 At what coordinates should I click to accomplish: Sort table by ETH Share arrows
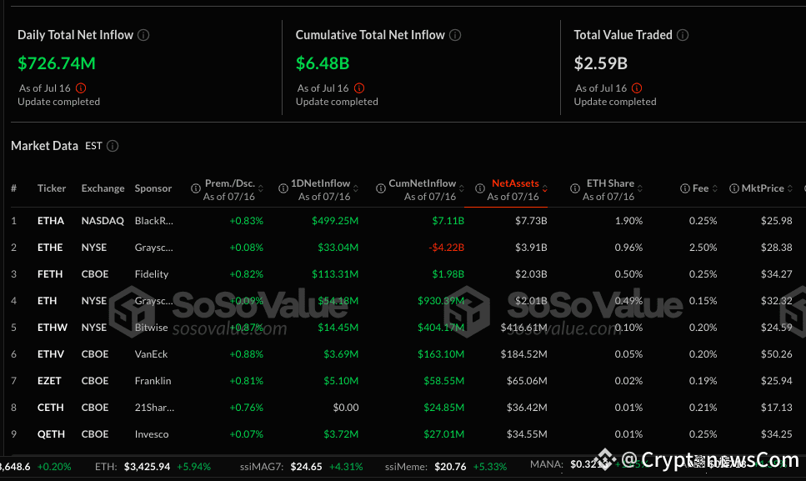[x=640, y=188]
